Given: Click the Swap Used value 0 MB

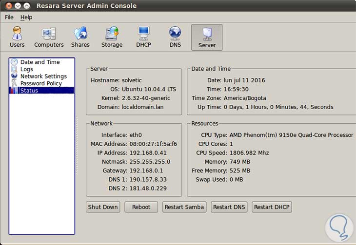Looking at the screenshot, I should coord(236,179).
